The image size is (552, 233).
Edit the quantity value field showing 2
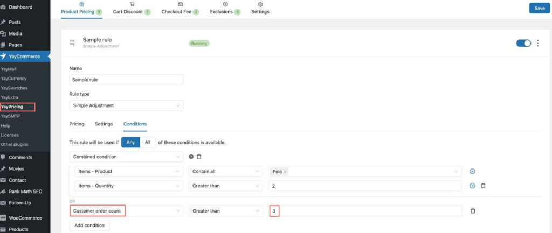365,186
